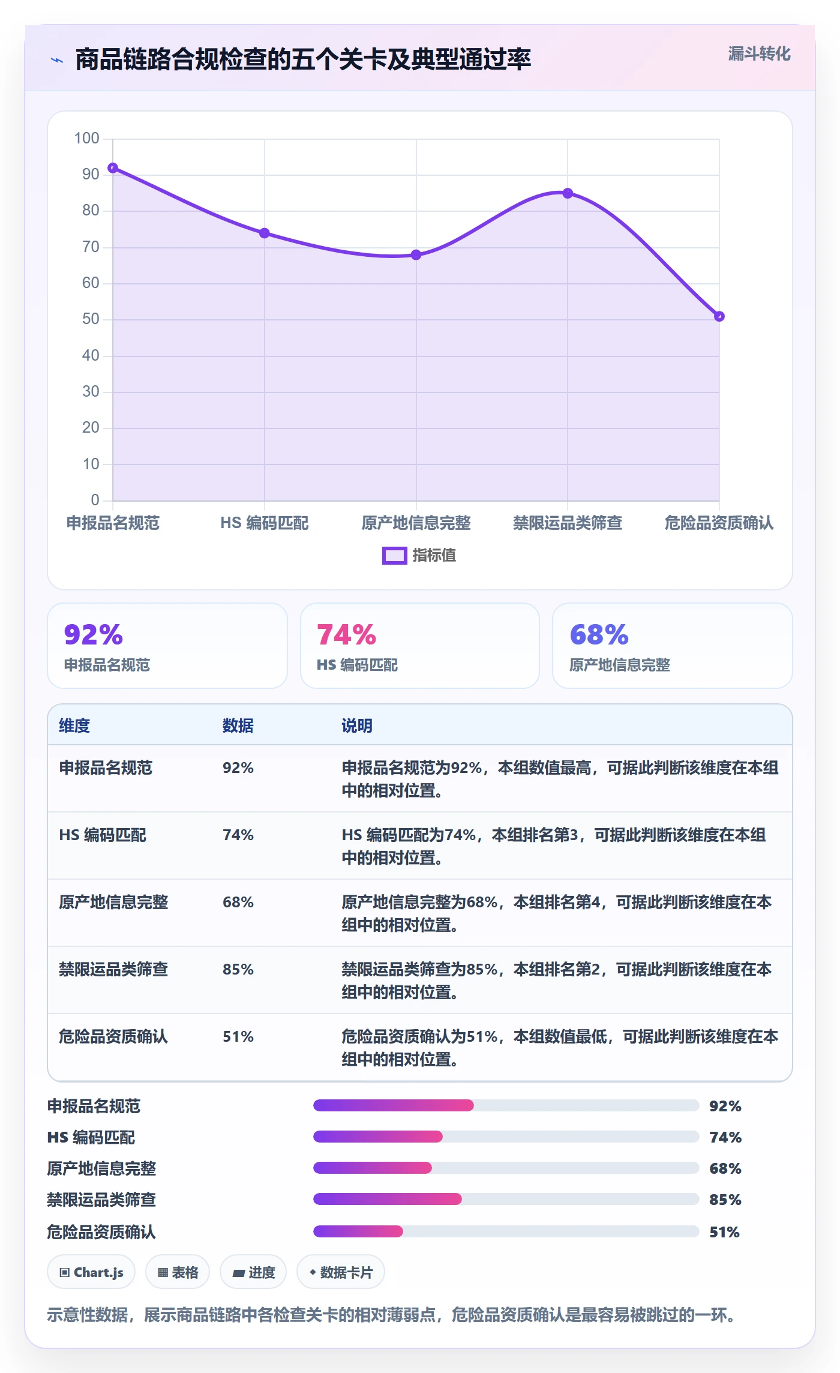Image resolution: width=840 pixels, height=1373 pixels.
Task: Click the 漏斗转化 tag in the header
Action: coord(759,54)
